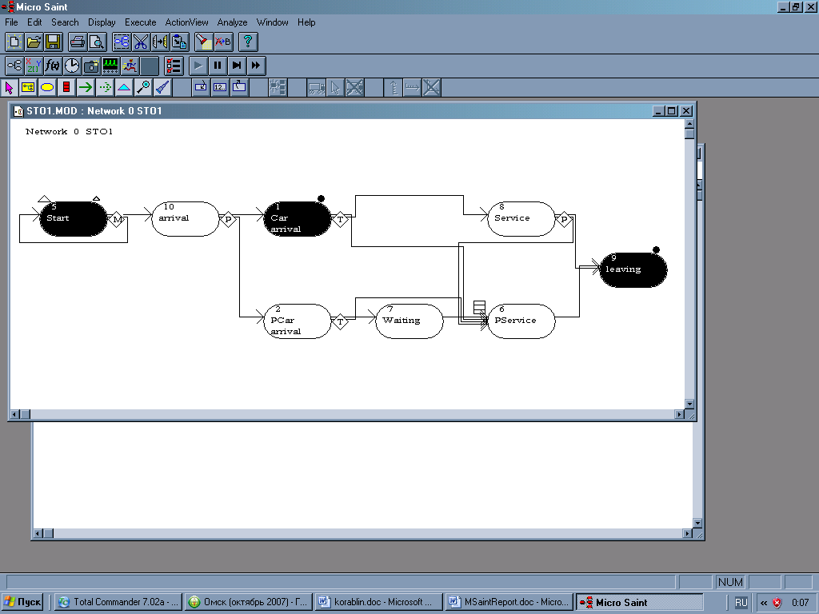
Task: Select the zoom magnifier tool
Action: (143, 88)
